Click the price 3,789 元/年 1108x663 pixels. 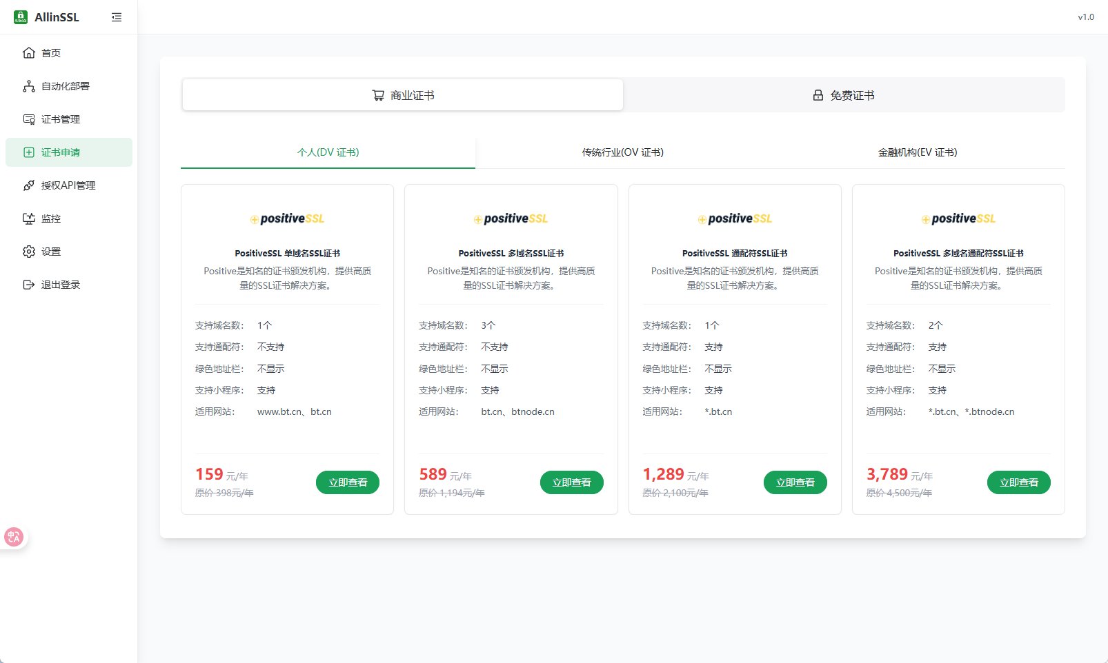[900, 475]
